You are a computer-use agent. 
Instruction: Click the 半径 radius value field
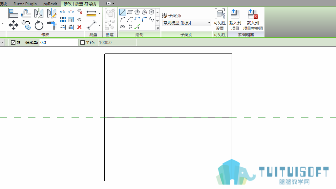coord(117,42)
